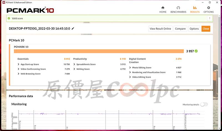222x131 pixels.
Task: Expand App Start-up Score
Action: (x=18, y=64)
